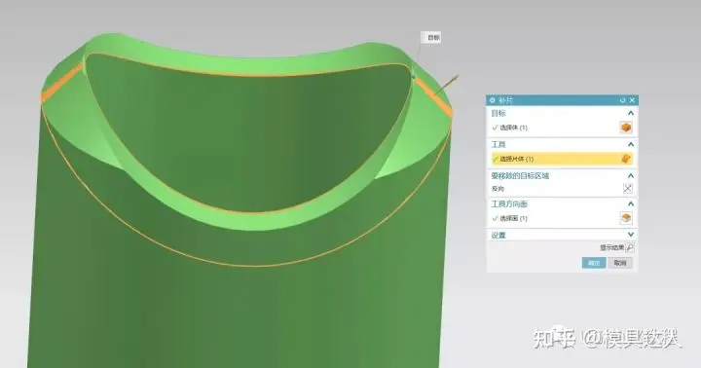The height and width of the screenshot is (368, 701).
Task: Select the 选择体 (1) row
Action: tap(562, 128)
